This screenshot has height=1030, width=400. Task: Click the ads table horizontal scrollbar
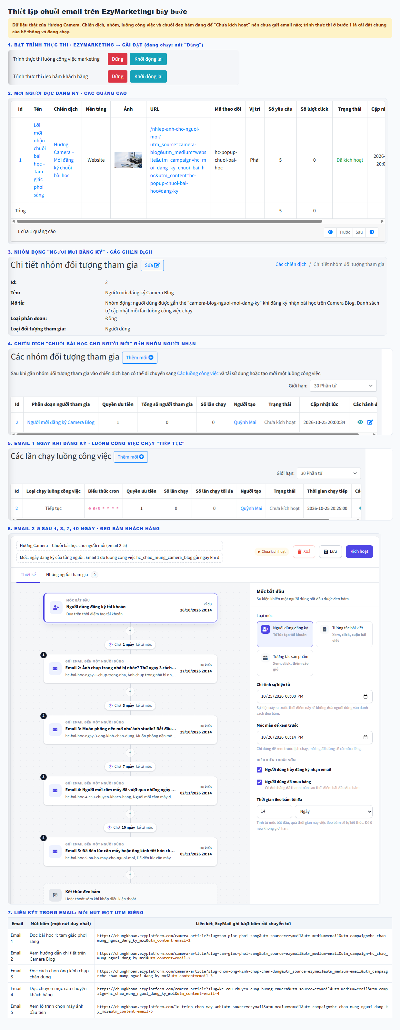[x=169, y=221]
